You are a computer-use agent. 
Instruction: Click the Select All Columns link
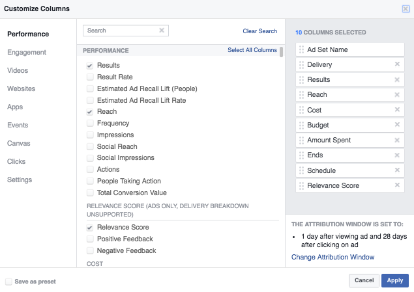coord(252,50)
